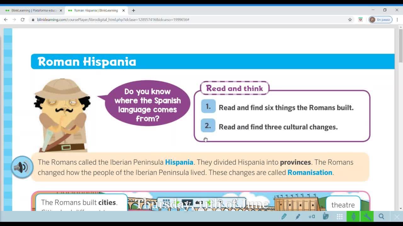Click the 'Read and think' box title
Image resolution: width=403 pixels, height=226 pixels.
coord(235,88)
